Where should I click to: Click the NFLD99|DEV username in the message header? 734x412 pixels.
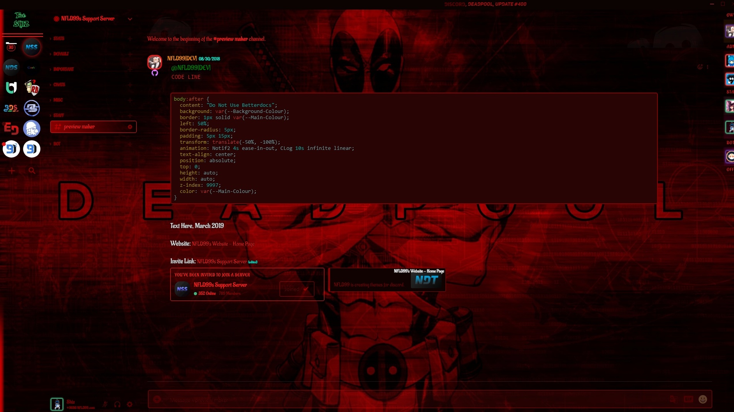182,58
